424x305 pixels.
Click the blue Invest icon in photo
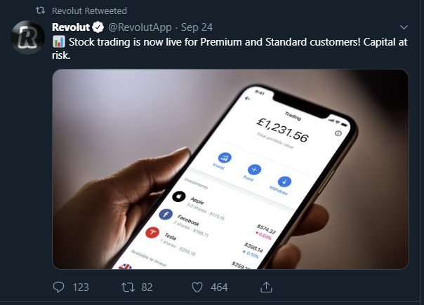click(225, 158)
